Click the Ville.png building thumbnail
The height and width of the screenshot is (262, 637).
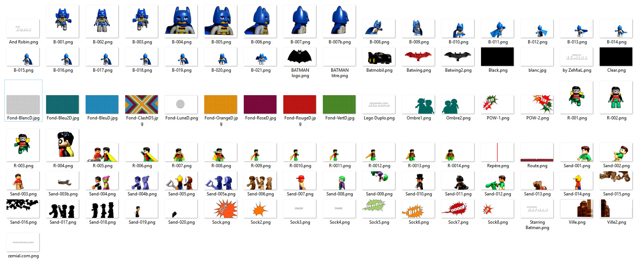pyautogui.click(x=577, y=209)
